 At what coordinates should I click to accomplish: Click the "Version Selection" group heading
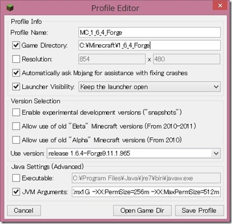[x=35, y=101]
